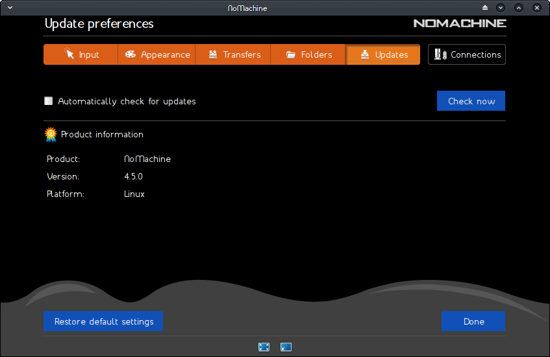Switch to the Appearance tab

coord(156,54)
